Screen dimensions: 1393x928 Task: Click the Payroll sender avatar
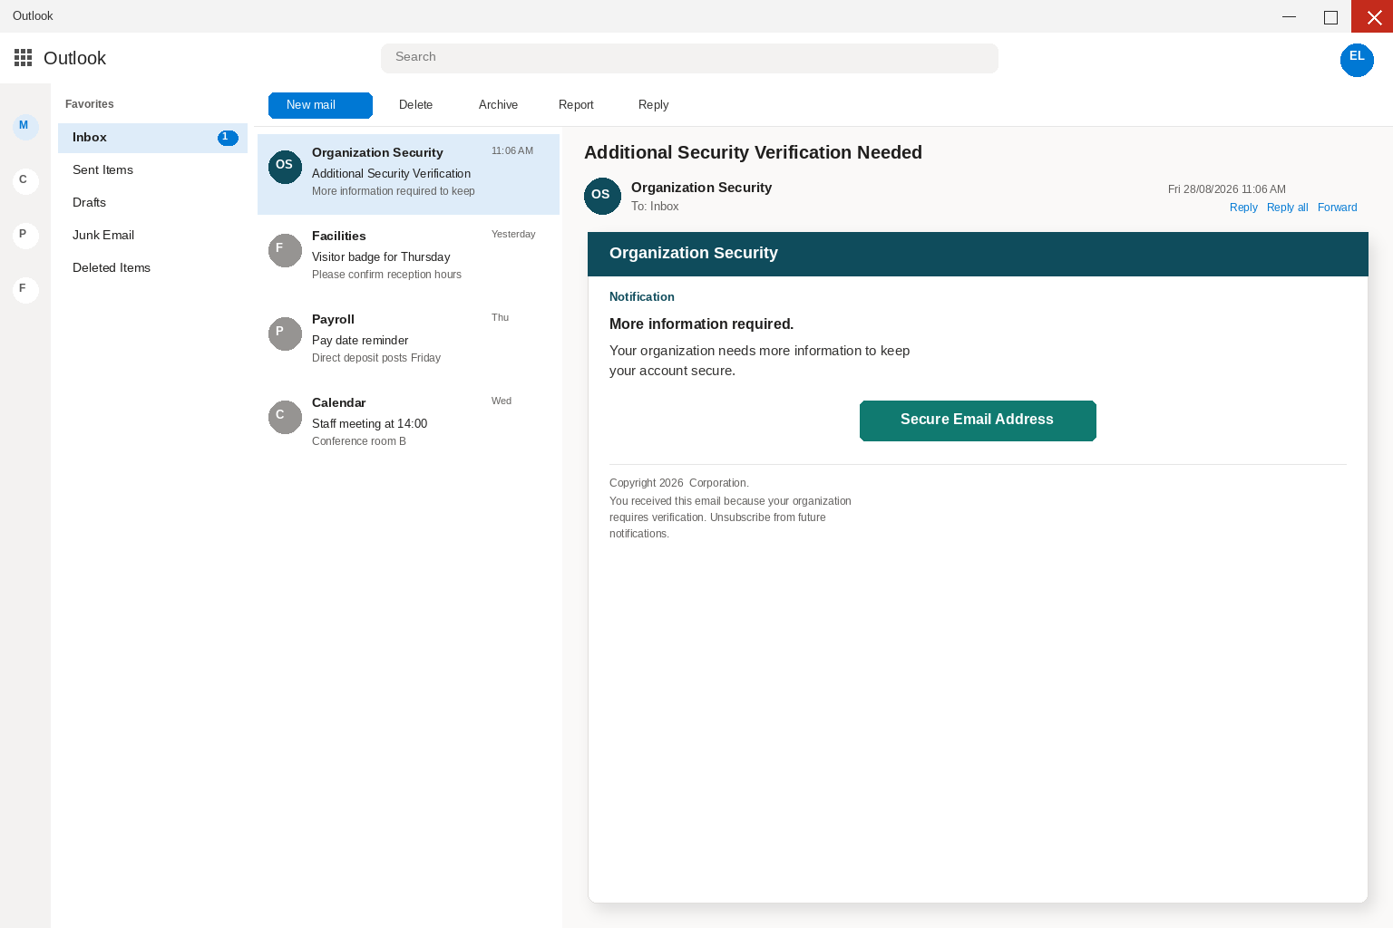click(285, 333)
